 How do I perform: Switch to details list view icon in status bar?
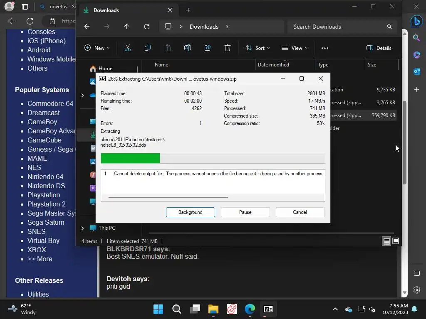[386, 241]
